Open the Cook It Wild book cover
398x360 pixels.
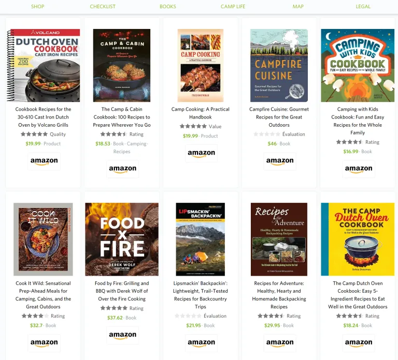tap(43, 239)
